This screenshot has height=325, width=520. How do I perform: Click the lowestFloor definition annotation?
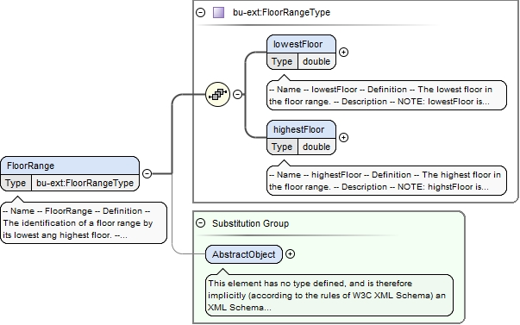[386, 95]
